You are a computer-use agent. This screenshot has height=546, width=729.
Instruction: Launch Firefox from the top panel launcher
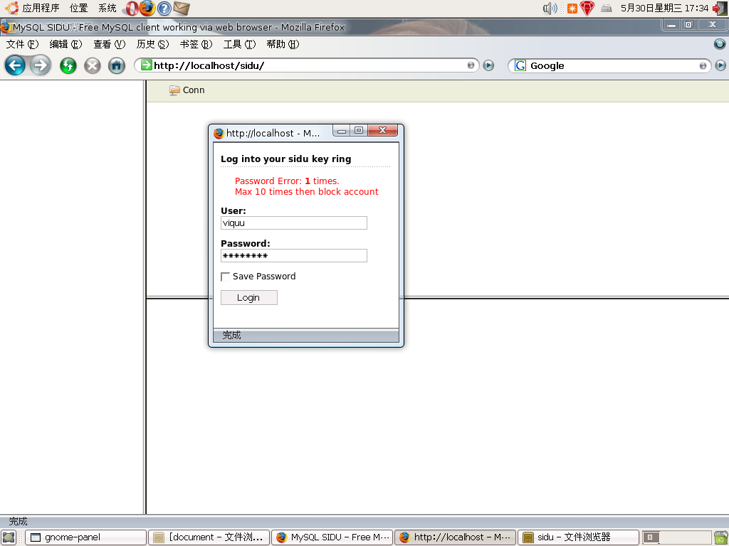pyautogui.click(x=147, y=9)
